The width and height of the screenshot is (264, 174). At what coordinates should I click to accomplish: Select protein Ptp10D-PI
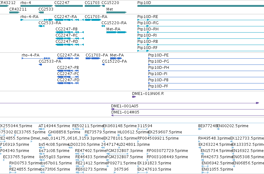[x=206, y=77]
